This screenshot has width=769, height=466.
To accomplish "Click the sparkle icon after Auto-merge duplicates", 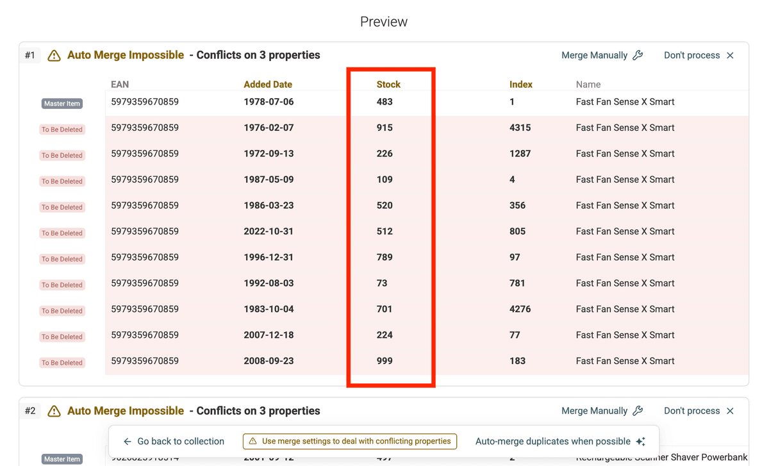I will 640,442.
